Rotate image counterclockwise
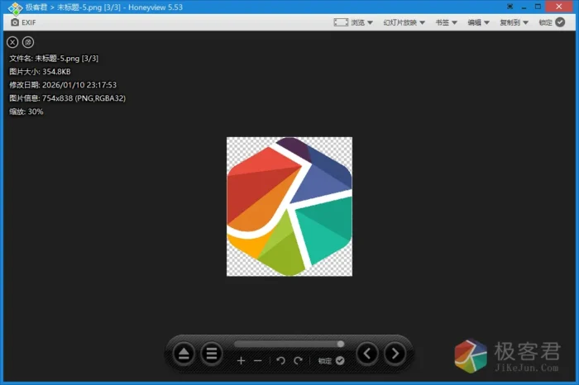The image size is (579, 385). tap(280, 361)
